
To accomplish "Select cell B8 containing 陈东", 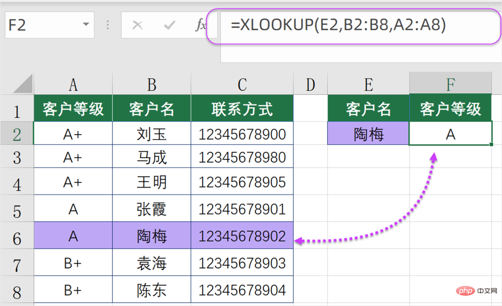I will pos(152,289).
